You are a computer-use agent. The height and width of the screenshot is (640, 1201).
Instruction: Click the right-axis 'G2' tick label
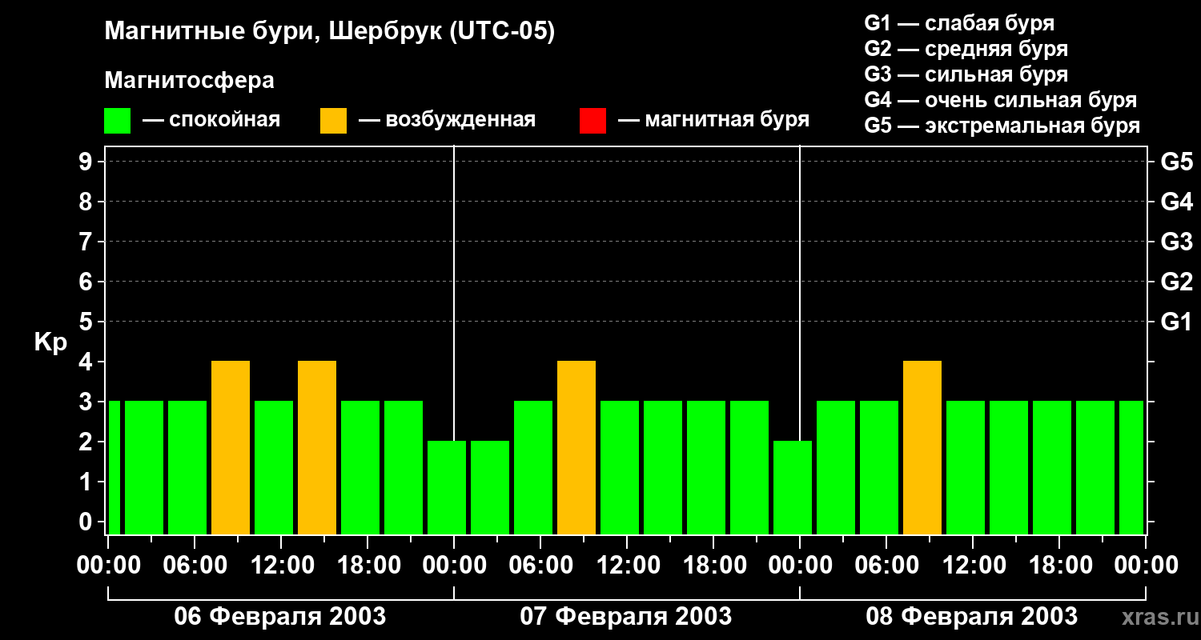[1176, 282]
